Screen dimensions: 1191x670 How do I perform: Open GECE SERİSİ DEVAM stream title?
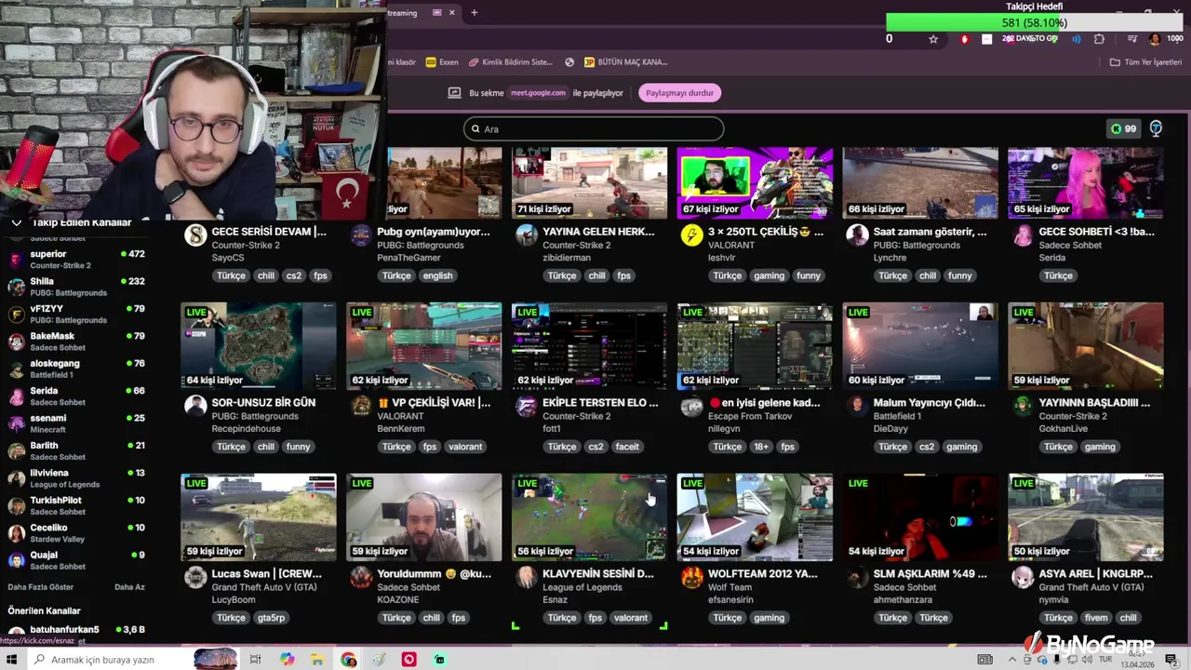coord(269,232)
